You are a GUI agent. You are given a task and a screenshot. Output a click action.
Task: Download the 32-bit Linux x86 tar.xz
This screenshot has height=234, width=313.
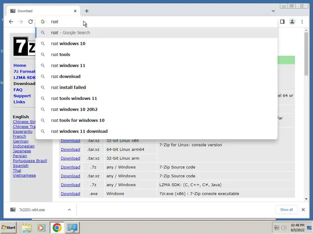[71, 141]
